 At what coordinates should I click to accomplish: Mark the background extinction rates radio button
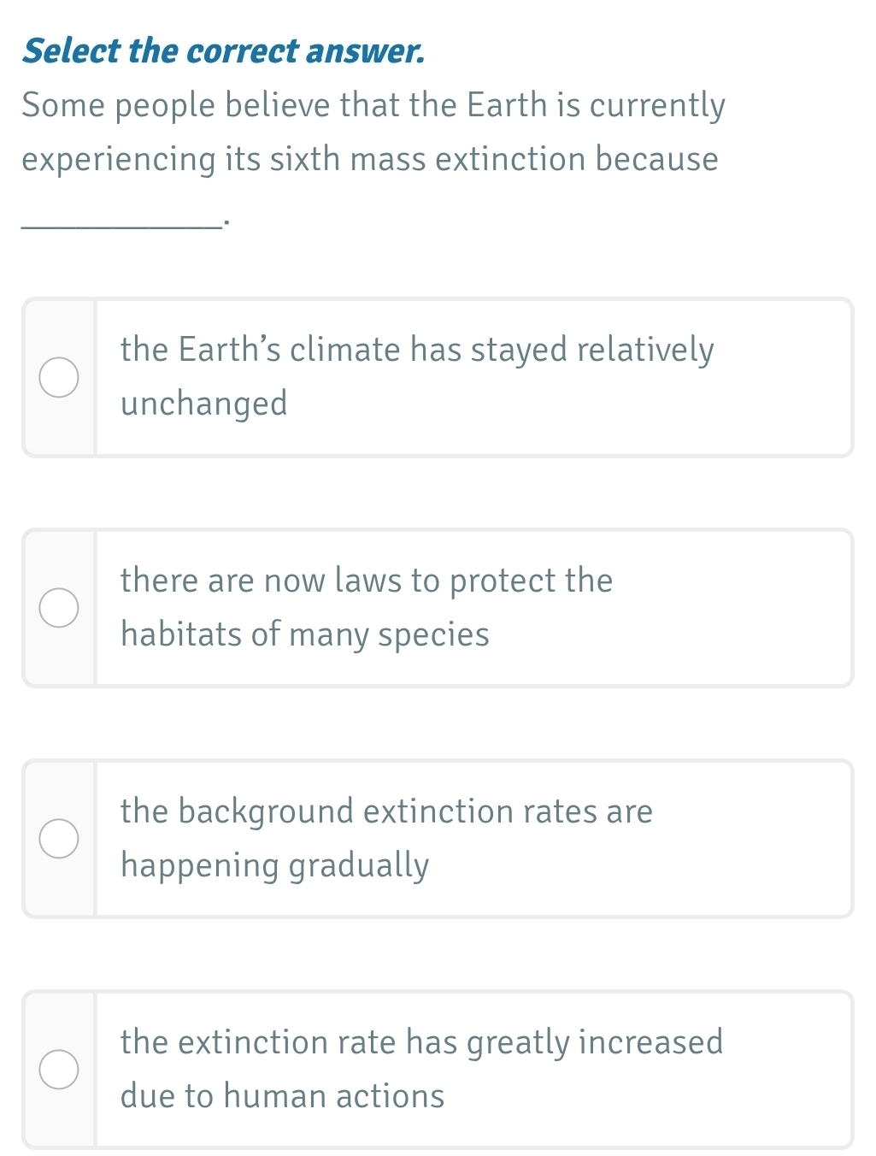pyautogui.click(x=59, y=839)
